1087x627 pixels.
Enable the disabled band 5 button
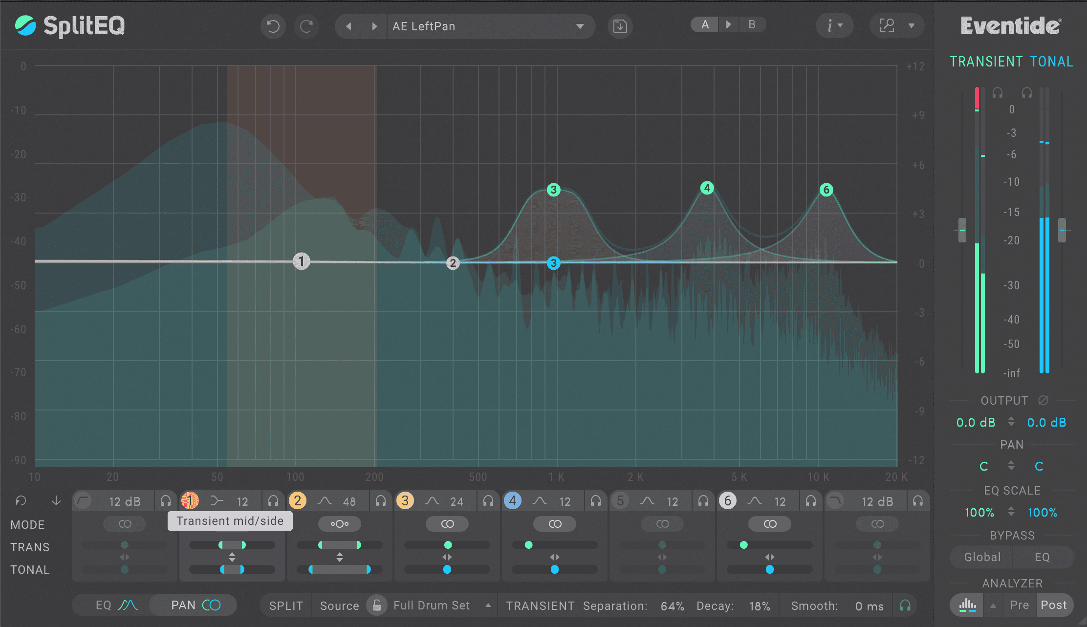point(620,500)
